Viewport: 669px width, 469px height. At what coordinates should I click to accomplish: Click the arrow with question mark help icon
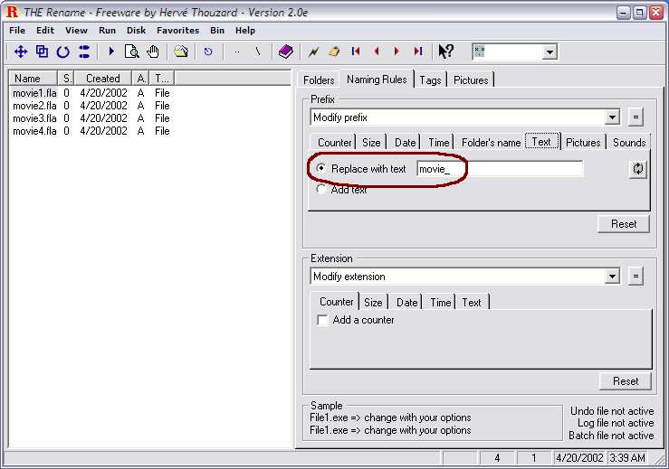click(446, 52)
